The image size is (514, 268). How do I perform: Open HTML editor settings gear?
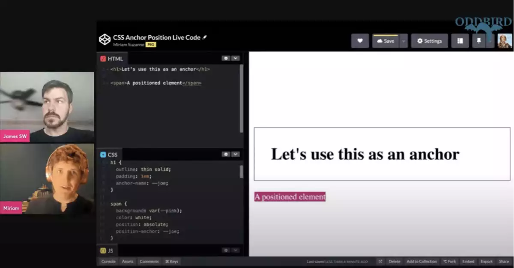coord(226,58)
